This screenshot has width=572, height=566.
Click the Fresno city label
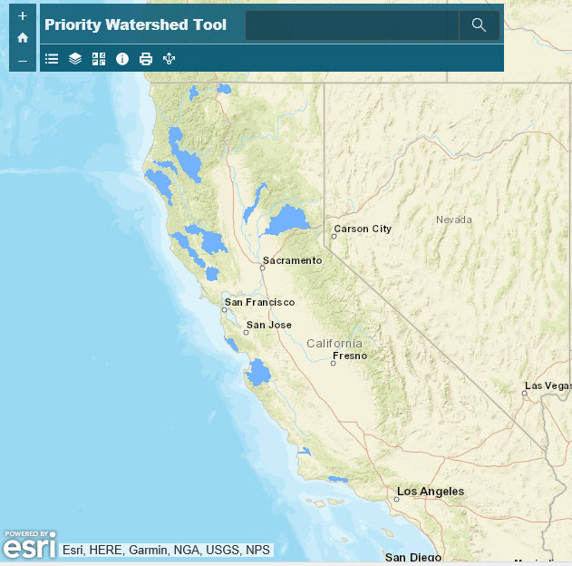tap(350, 356)
